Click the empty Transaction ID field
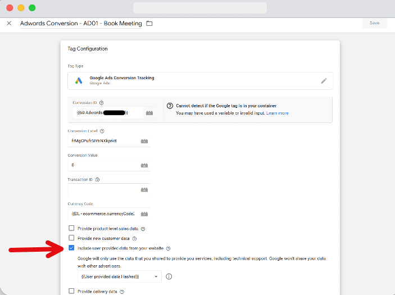The width and height of the screenshot is (395, 295). tap(103, 189)
